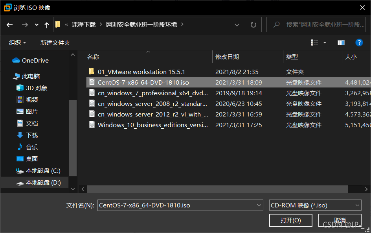The width and height of the screenshot is (371, 233).
Task: Expand the chevron after 课程下载
Action: [101, 24]
